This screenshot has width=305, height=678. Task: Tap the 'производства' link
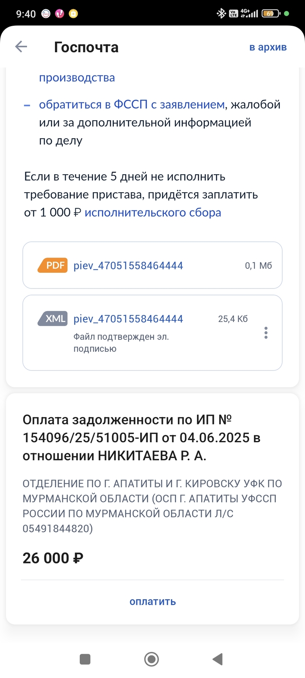click(77, 78)
